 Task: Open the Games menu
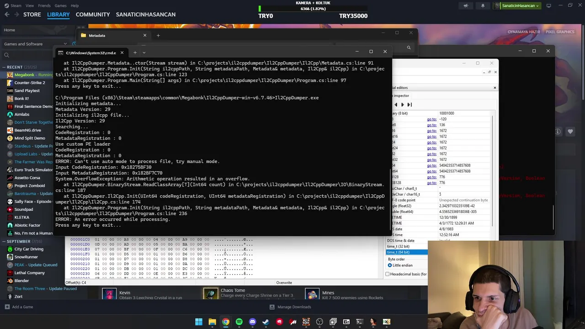60,5
